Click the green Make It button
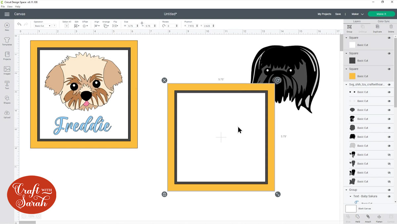Viewport: 397px width, 224px height. 381,14
